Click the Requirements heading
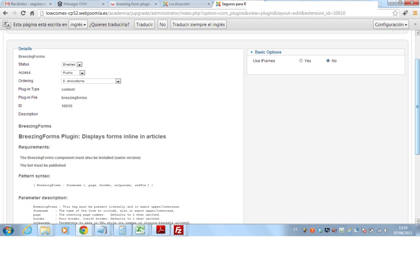This screenshot has height=258, width=420. (34, 147)
